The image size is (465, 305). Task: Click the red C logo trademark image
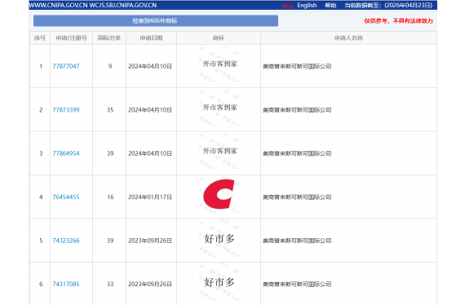click(219, 194)
